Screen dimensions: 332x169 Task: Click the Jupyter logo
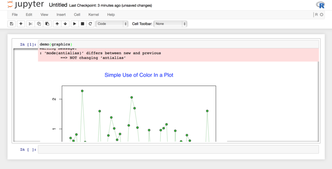coord(26,5)
